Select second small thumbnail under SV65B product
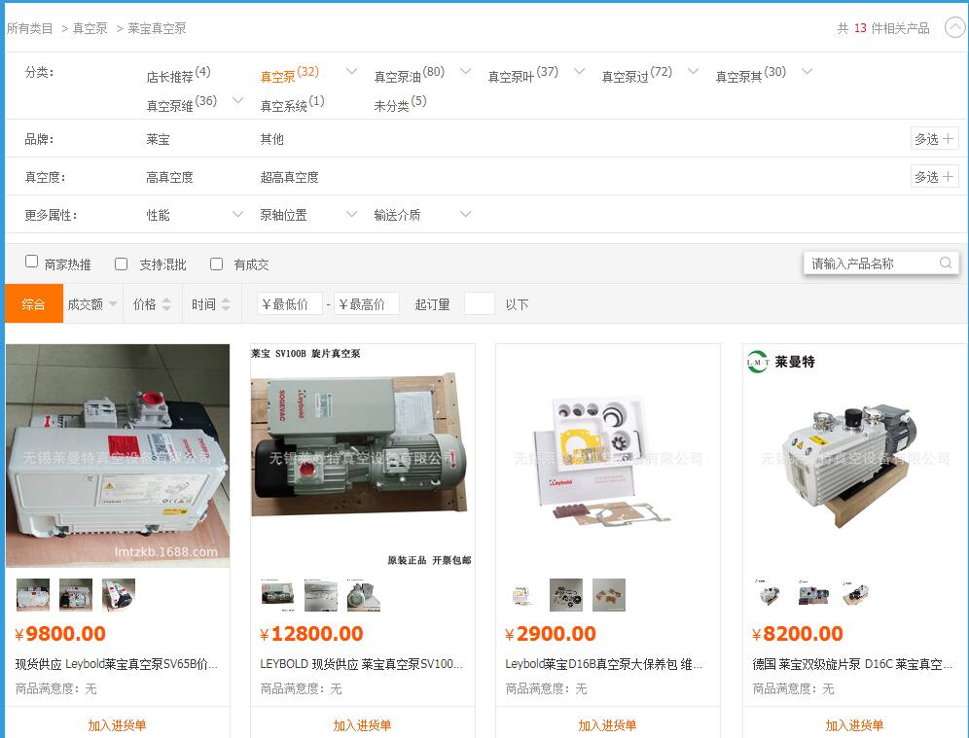969x738 pixels. [76, 595]
